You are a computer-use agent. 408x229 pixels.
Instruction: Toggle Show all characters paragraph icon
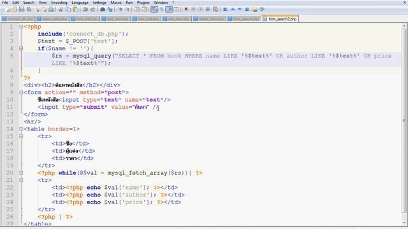(x=161, y=10)
